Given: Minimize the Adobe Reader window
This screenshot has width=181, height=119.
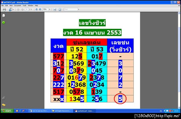Looking at the screenshot, I should click(172, 2).
